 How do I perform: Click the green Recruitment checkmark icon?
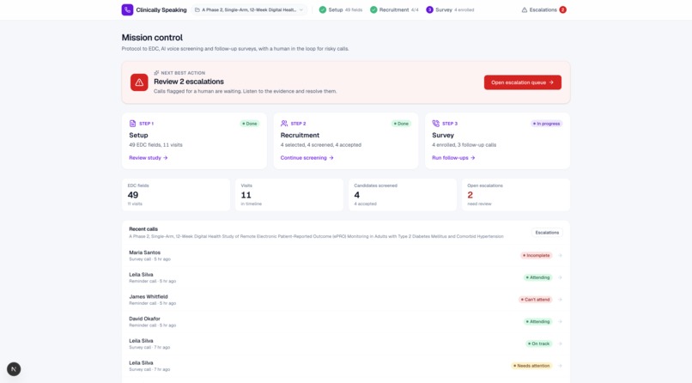[373, 9]
